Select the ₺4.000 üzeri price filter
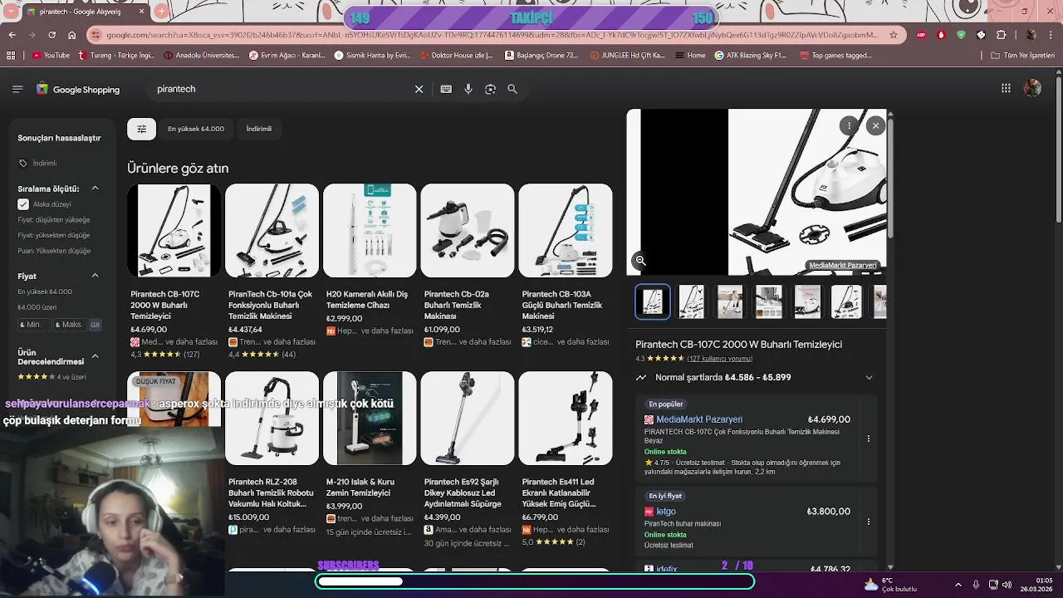Viewport: 1063px width, 598px height. coord(37,307)
